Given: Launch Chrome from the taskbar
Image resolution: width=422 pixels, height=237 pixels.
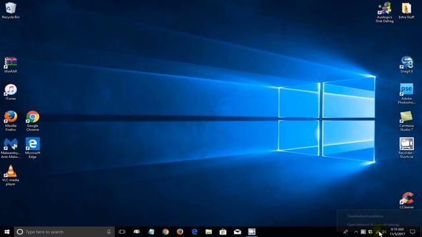Looking at the screenshot, I should coord(166,232).
